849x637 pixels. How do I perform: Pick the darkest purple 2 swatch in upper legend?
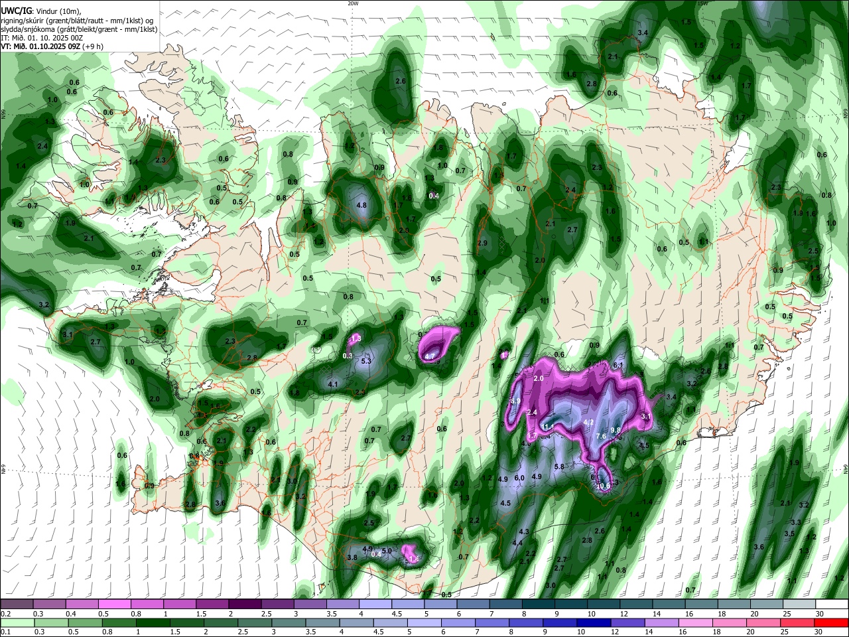point(245,604)
